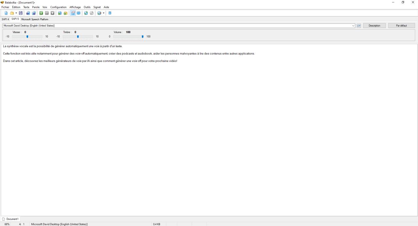Click the Volume value label "100"
Viewport: 418px width, 226px height.
(128, 32)
